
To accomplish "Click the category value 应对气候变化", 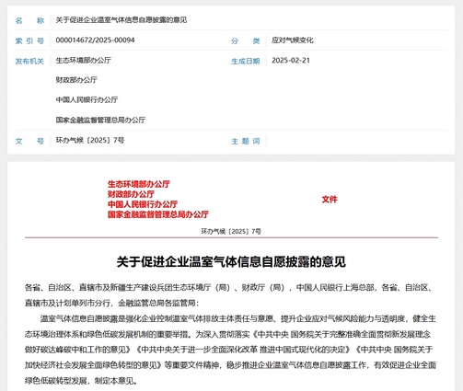I will pos(293,40).
